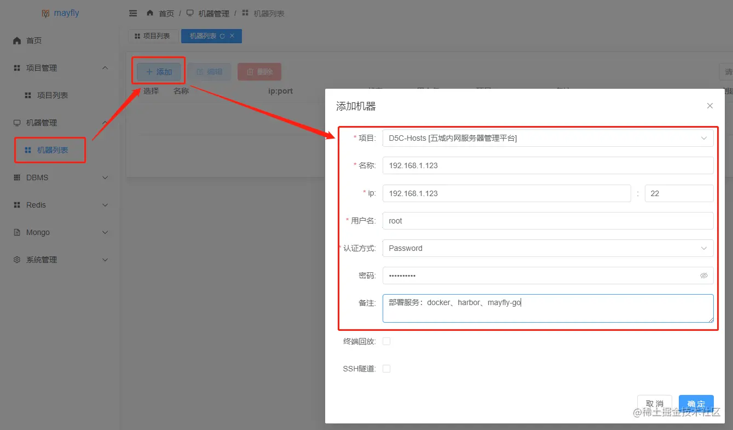Toggle password visibility eye icon
Screen dimensions: 733x430
(704, 276)
